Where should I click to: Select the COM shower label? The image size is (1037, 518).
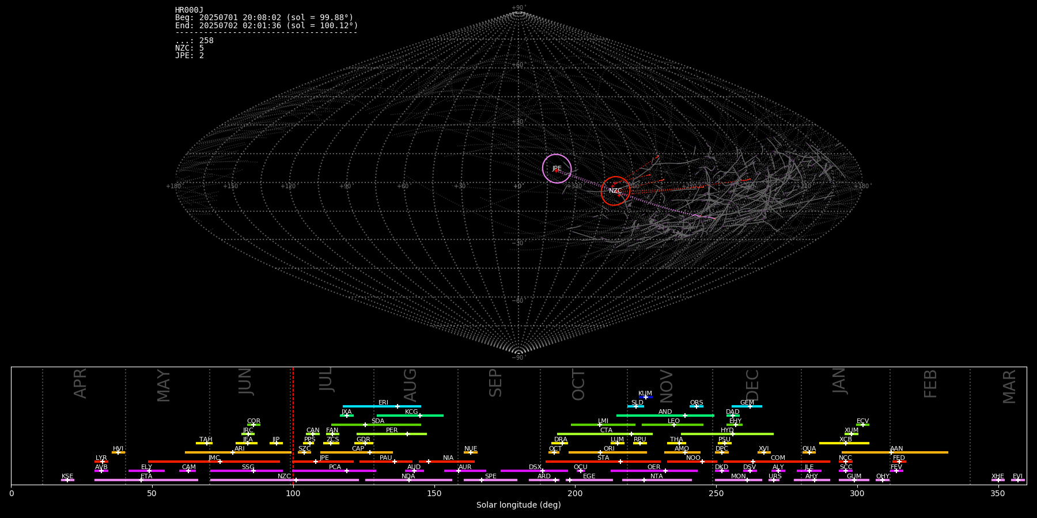point(778,458)
